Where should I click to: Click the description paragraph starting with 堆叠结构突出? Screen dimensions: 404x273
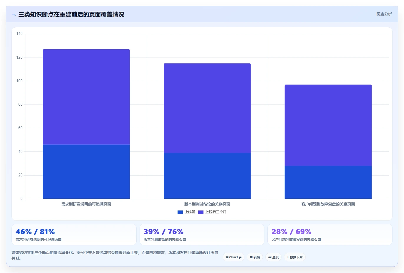coord(115,255)
